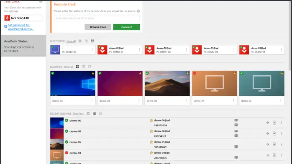Open more options for the demo-08 session row
Viewport: 292px width, 164px height.
282,133
